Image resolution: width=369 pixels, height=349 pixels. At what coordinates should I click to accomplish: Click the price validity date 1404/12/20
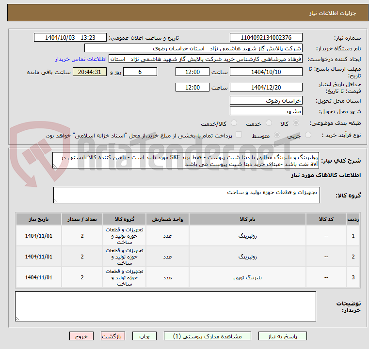coord(266,87)
